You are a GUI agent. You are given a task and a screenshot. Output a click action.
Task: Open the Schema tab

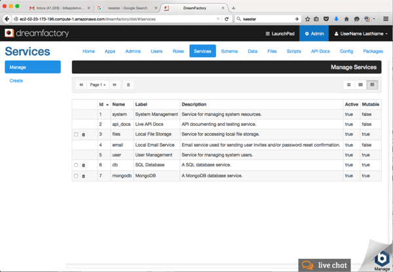click(x=229, y=51)
